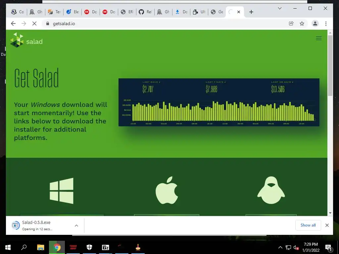Viewport: 339px width, 254px height.
Task: Open the Windows Start menu
Action: tap(8, 247)
